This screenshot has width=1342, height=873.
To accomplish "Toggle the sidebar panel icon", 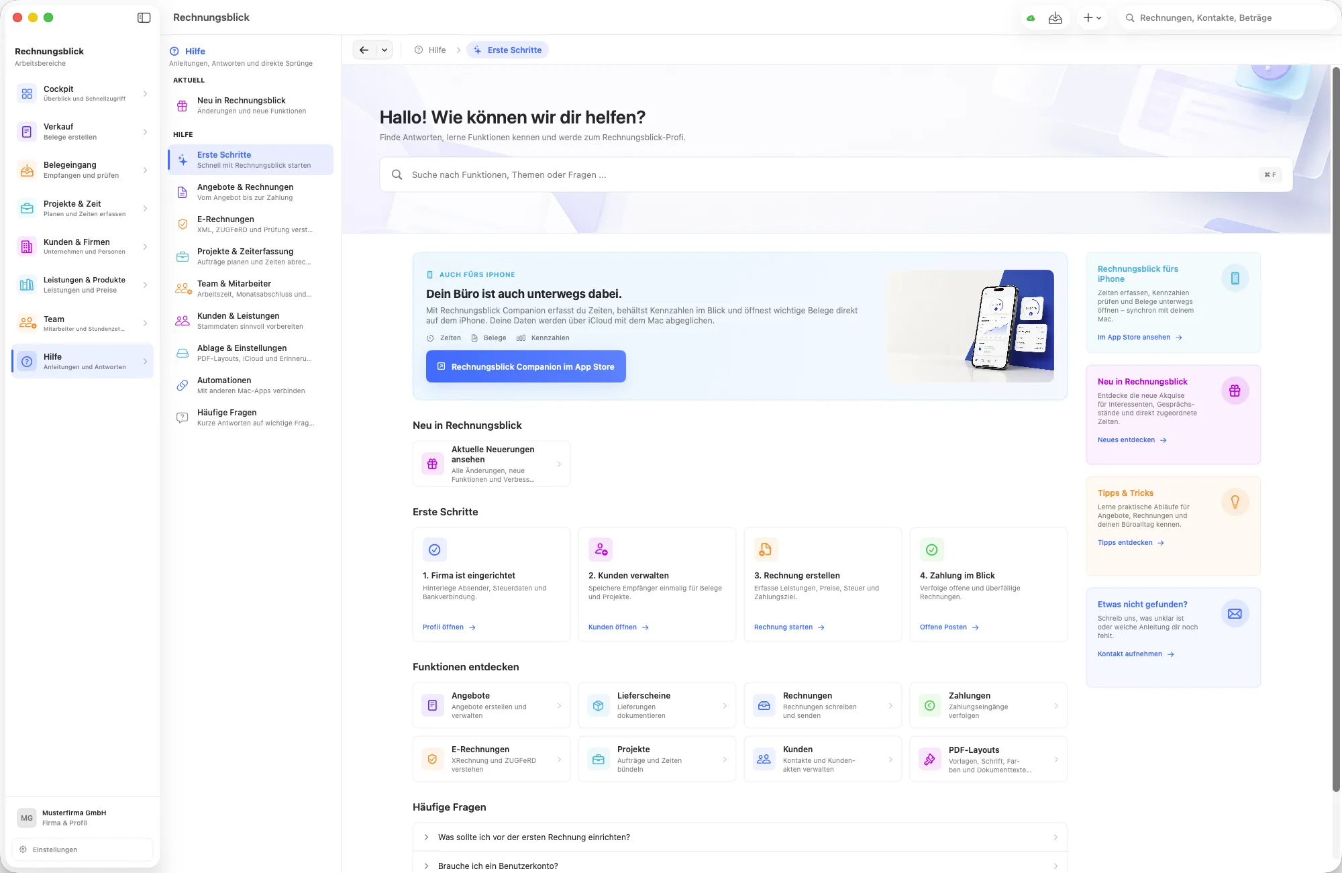I will [144, 17].
